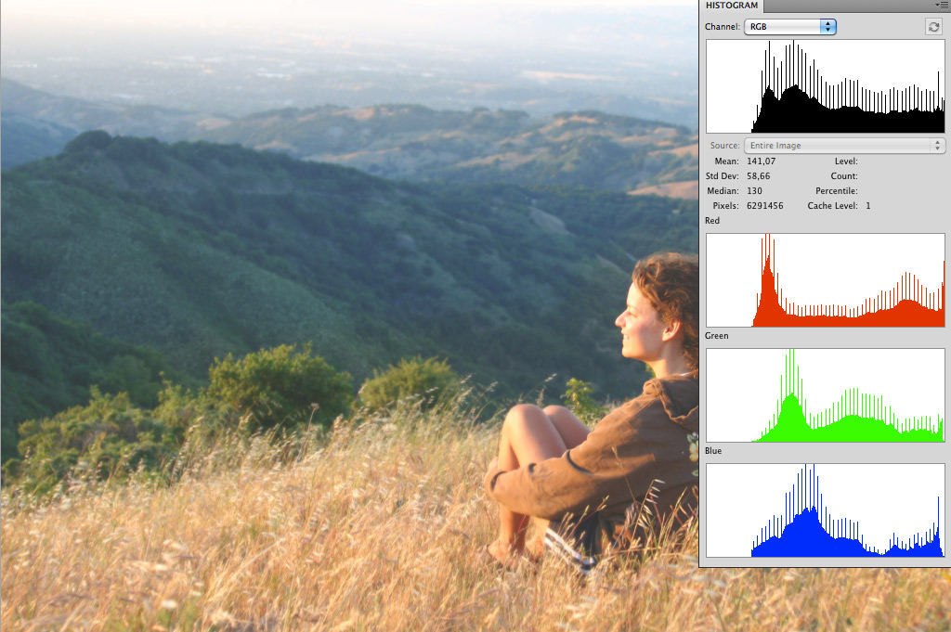Click the "Count:" label
The height and width of the screenshot is (632, 951).
[x=844, y=176]
